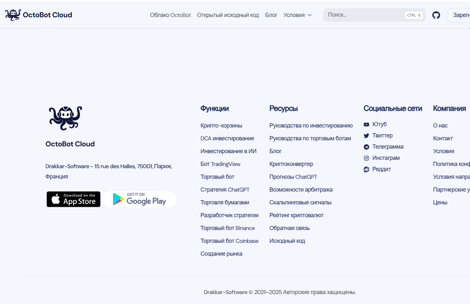Click the large octopus logo in footer
The image size is (470, 304).
tap(65, 118)
